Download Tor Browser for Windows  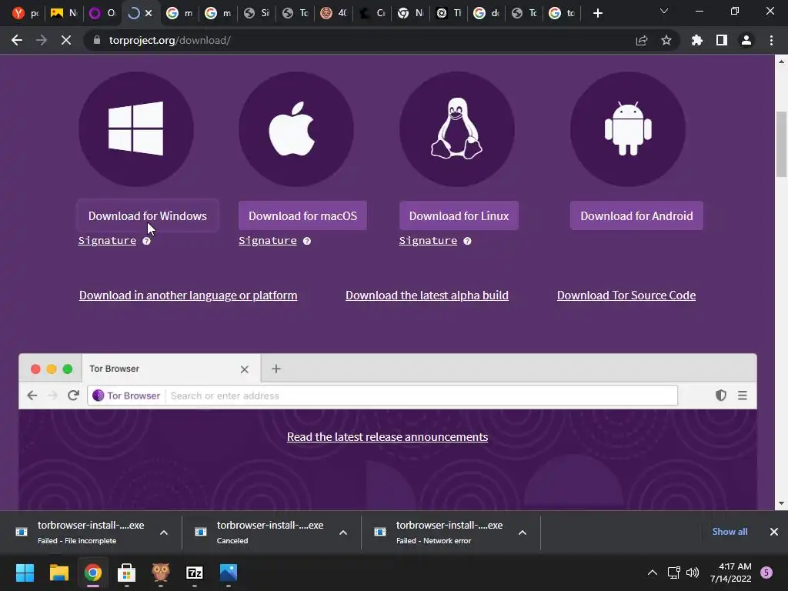tap(148, 215)
